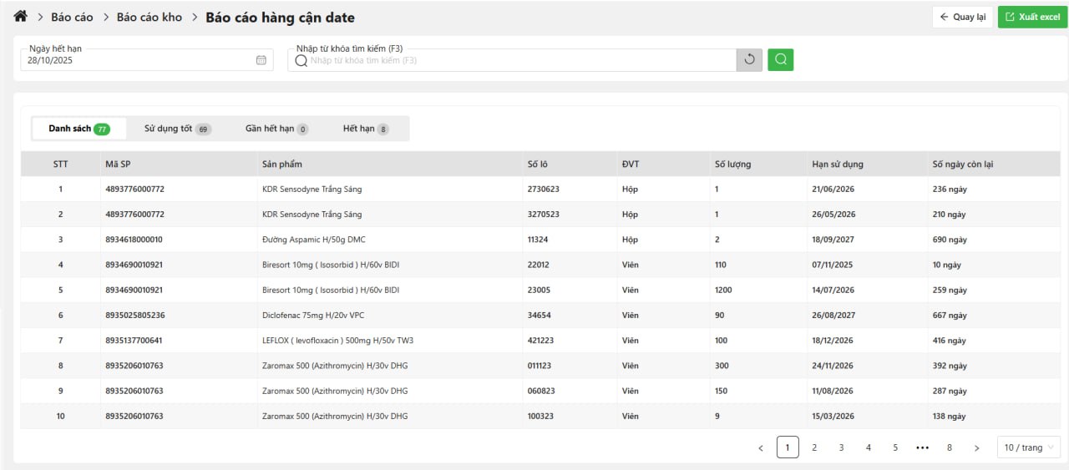Open the 10 / trang page size dropdown
The height and width of the screenshot is (470, 1069).
click(x=1028, y=447)
